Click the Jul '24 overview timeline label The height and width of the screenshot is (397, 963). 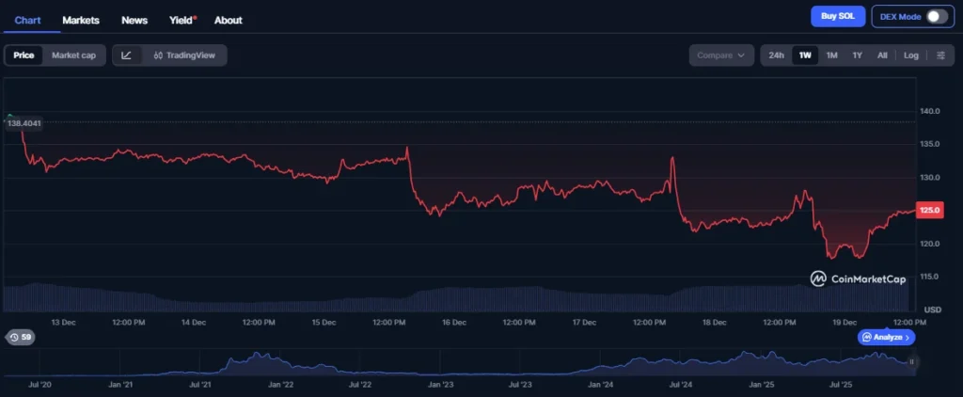681,385
